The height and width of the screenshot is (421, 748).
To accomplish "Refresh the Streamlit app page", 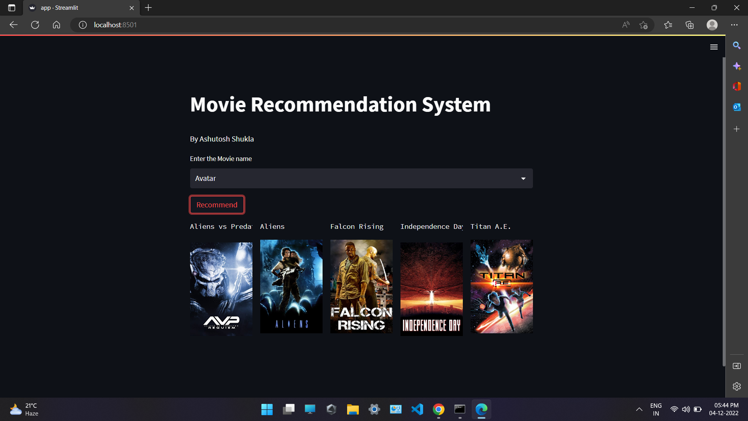I will pos(35,25).
